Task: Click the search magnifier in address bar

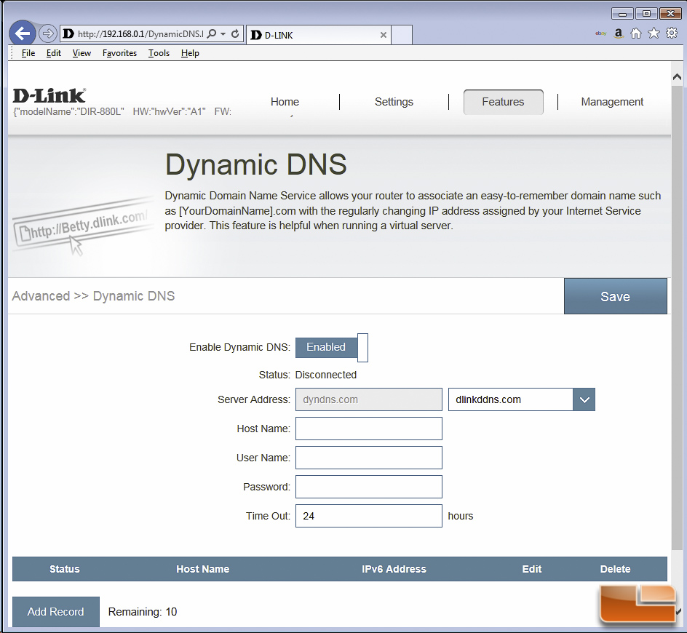Action: coord(212,33)
